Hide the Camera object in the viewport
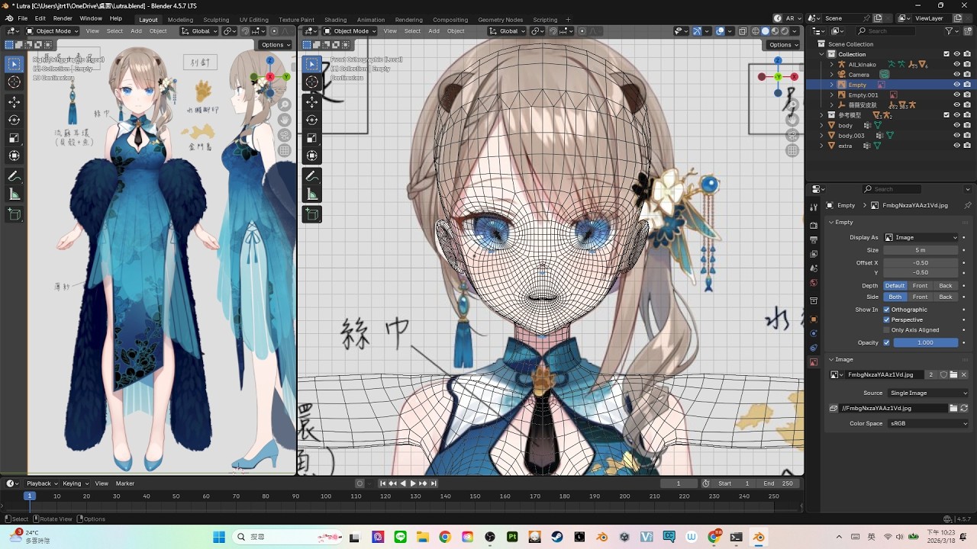Image resolution: width=977 pixels, height=549 pixels. [956, 75]
